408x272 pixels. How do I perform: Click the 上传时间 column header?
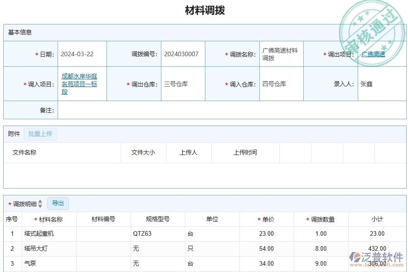[245, 153]
